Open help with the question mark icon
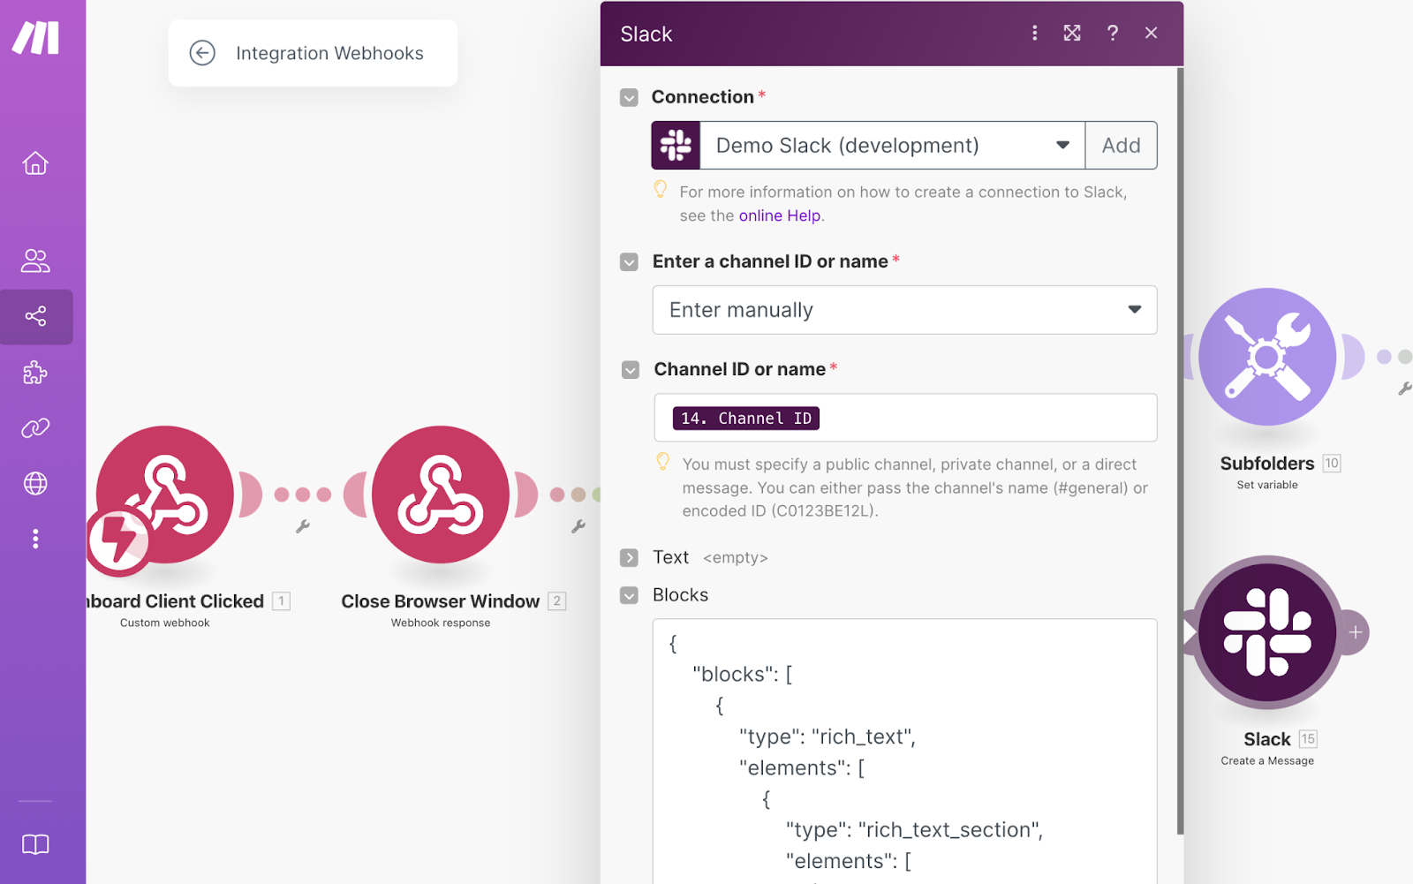The height and width of the screenshot is (884, 1413). click(x=1112, y=34)
